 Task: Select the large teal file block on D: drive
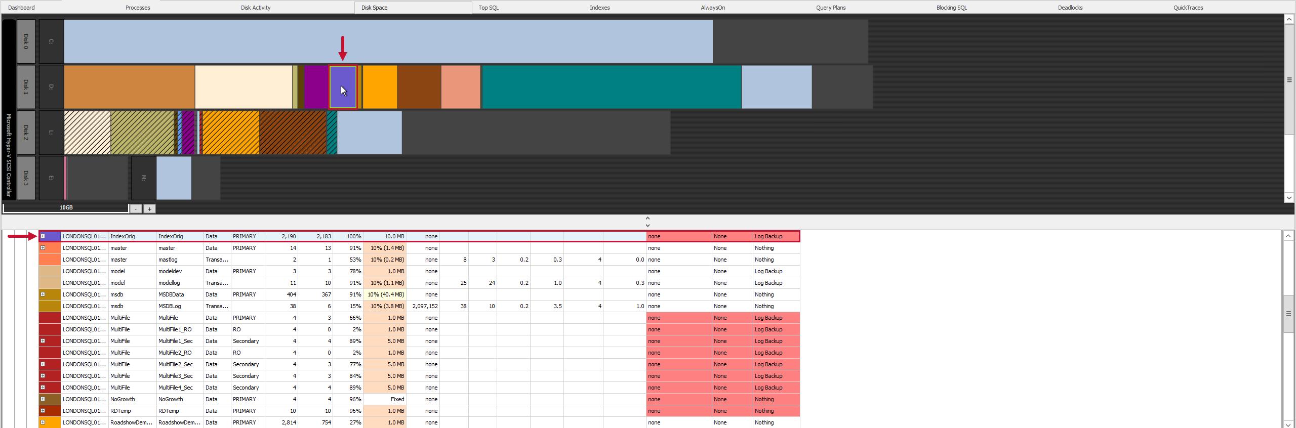pyautogui.click(x=612, y=87)
